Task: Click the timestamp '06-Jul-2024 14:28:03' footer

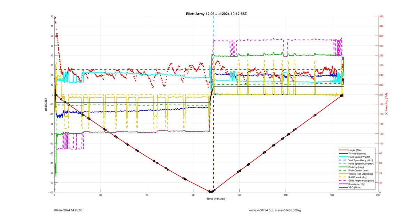Action: pos(68,210)
